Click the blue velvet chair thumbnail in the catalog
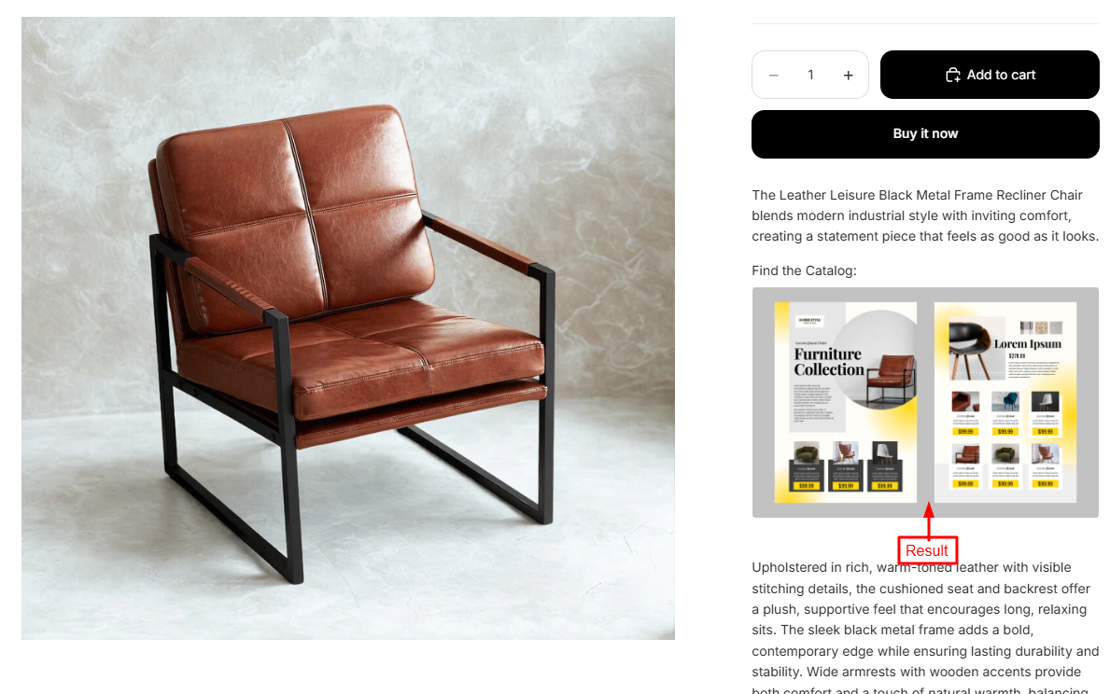The height and width of the screenshot is (694, 1110). click(x=1005, y=401)
